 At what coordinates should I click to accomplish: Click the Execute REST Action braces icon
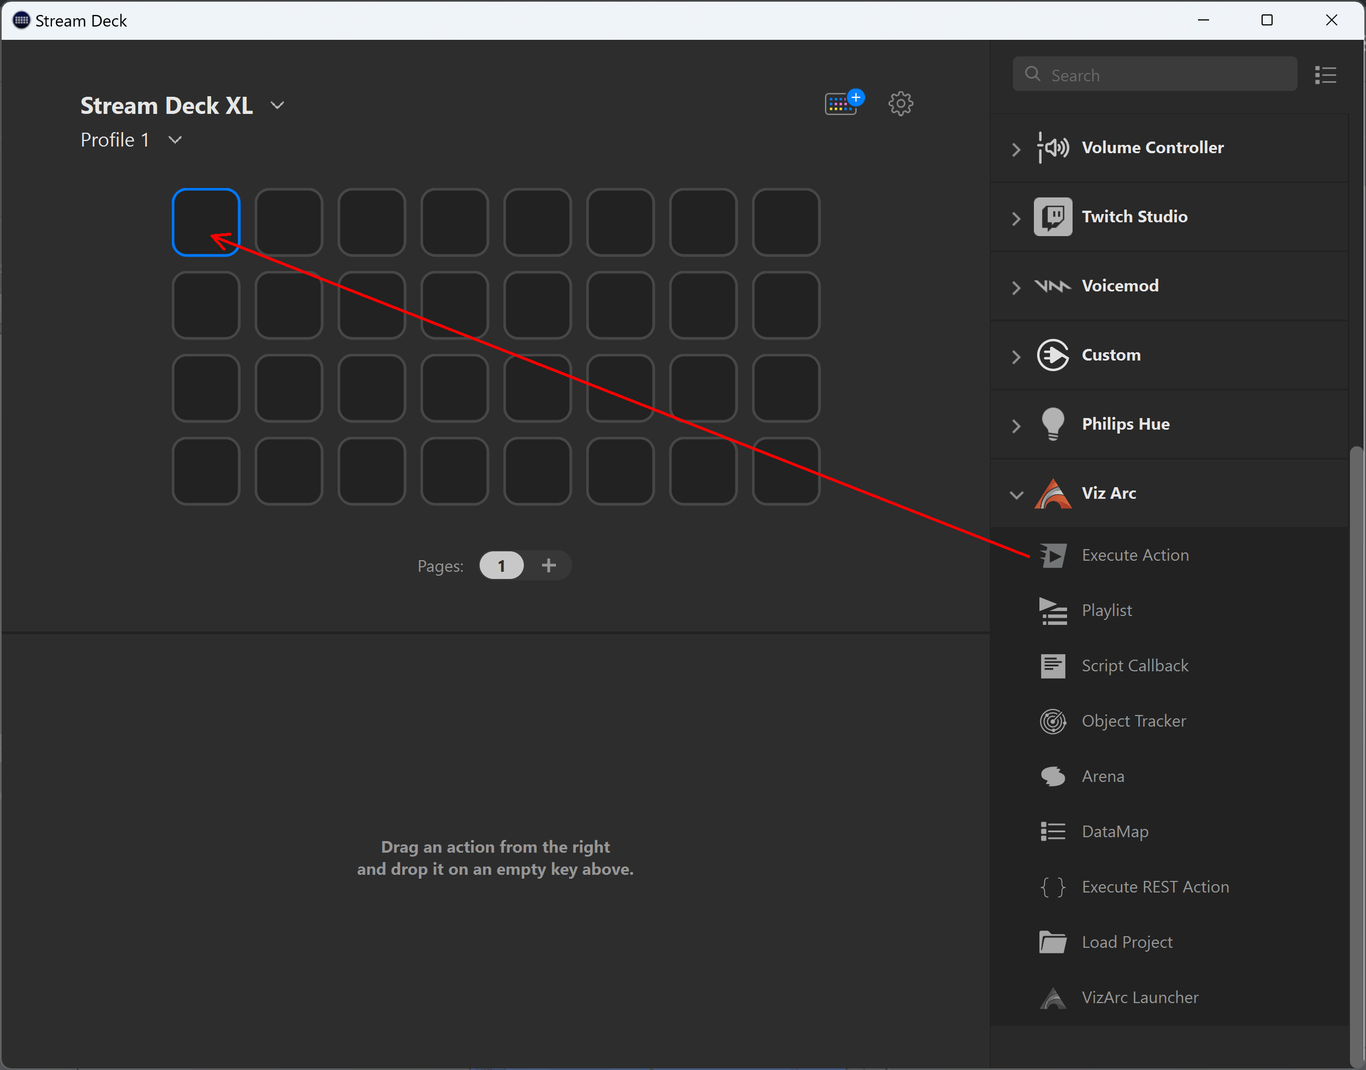click(x=1053, y=888)
